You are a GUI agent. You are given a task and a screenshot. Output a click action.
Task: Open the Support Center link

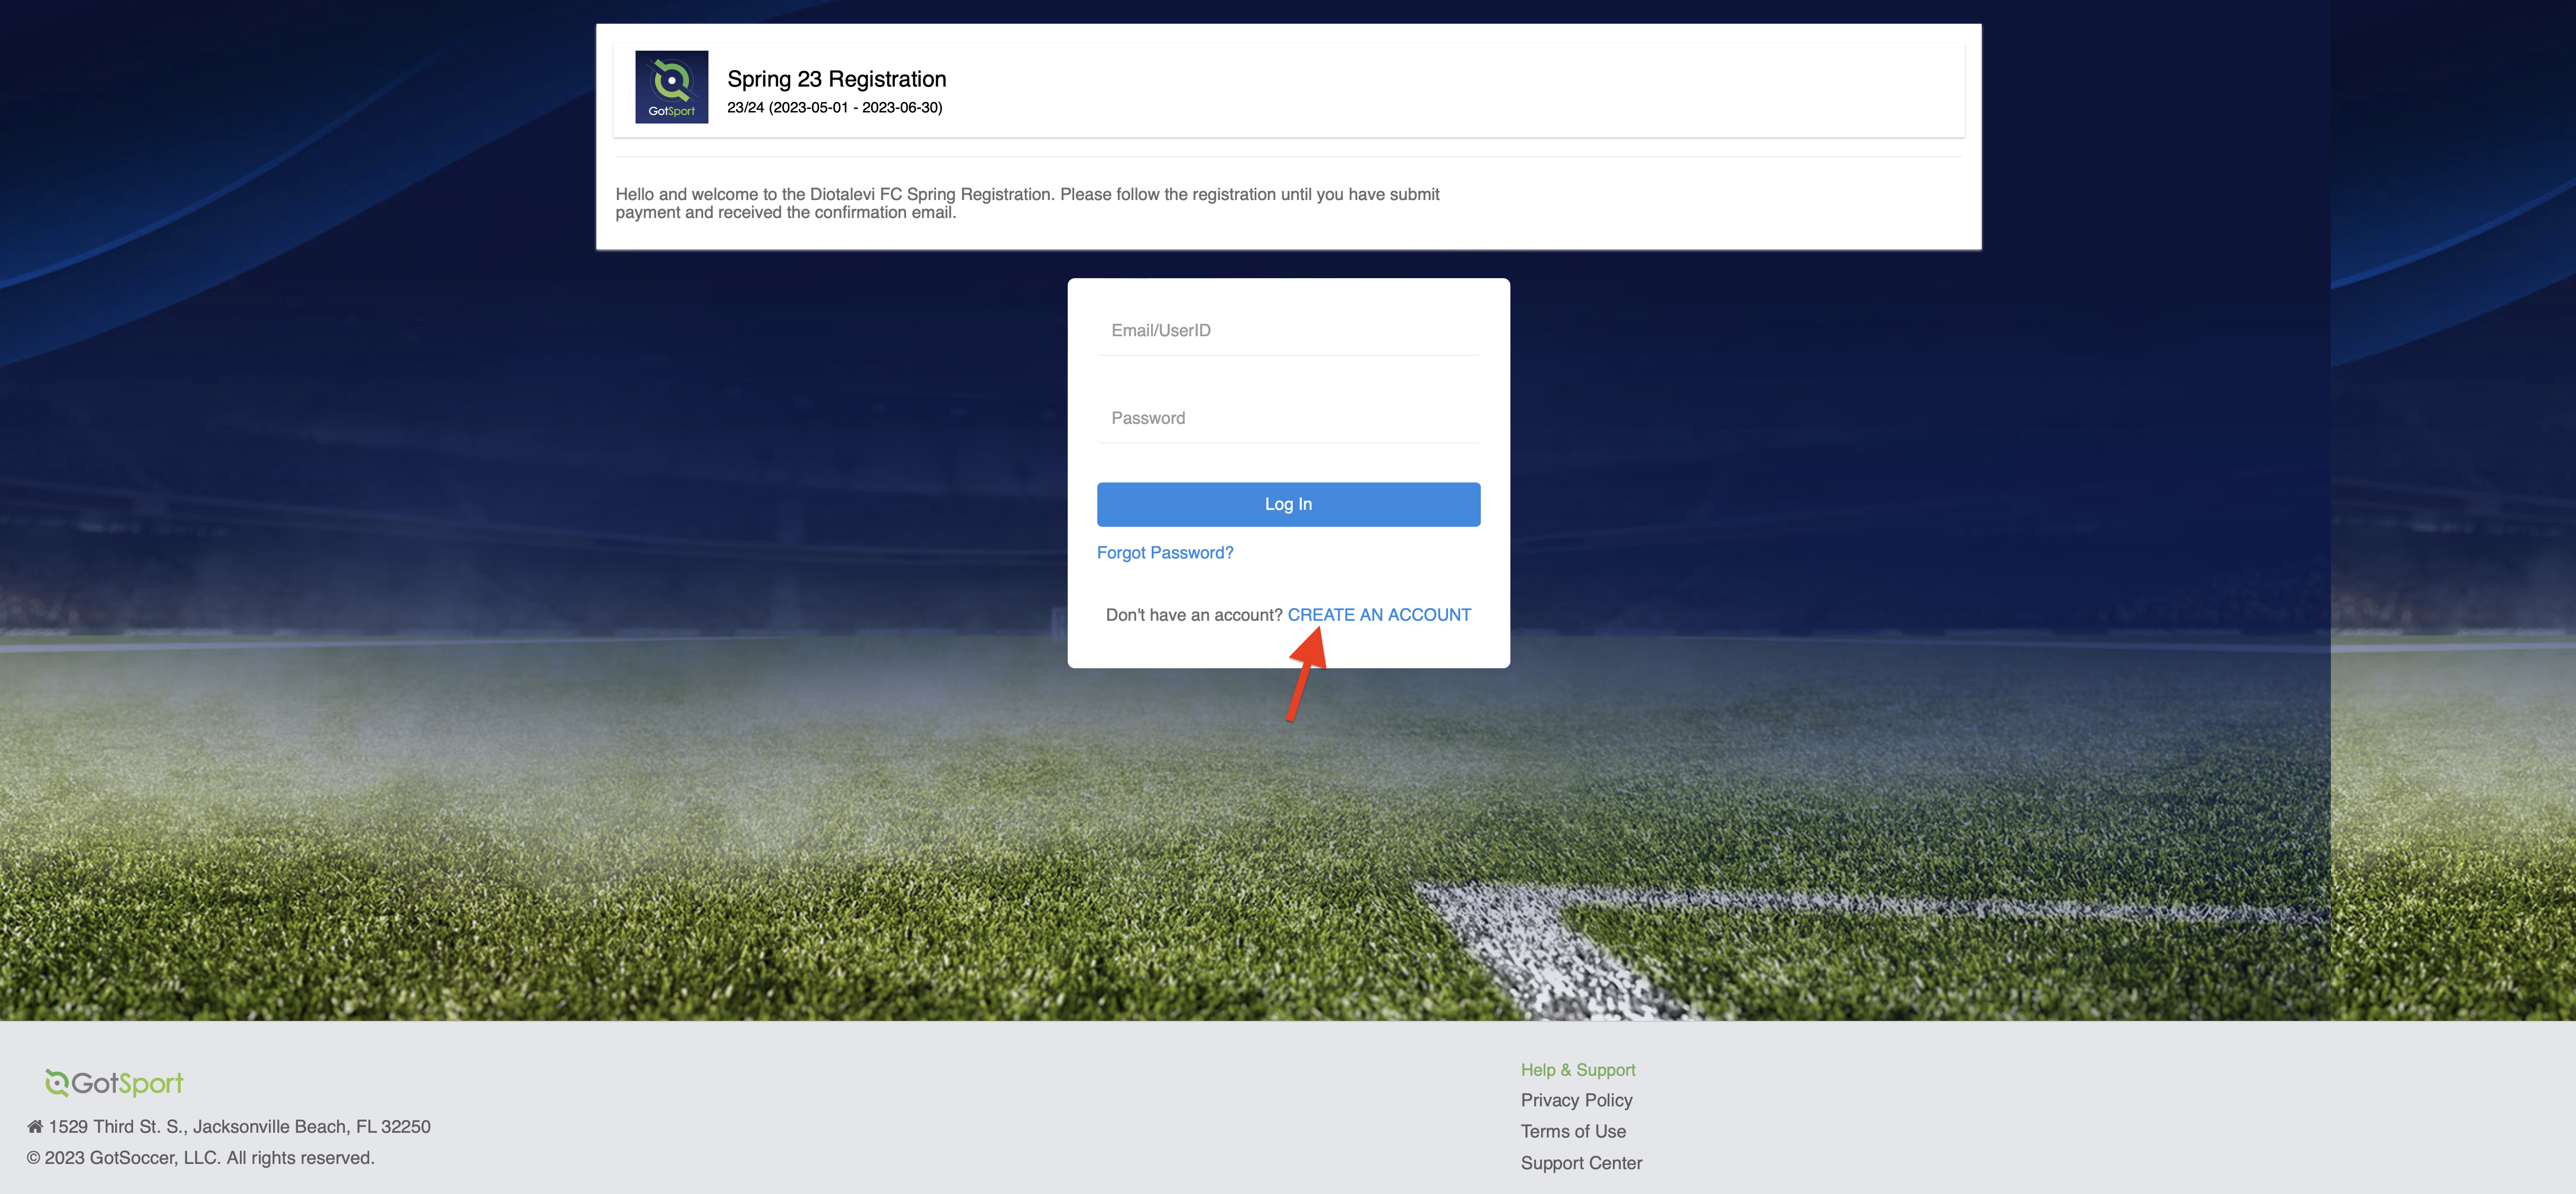1581,1163
